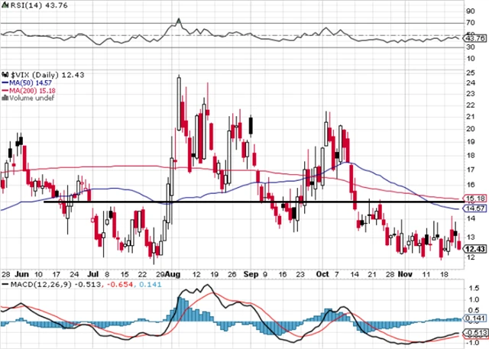Click the thick black horizontal support line
489x349 pixels.
(x=229, y=202)
